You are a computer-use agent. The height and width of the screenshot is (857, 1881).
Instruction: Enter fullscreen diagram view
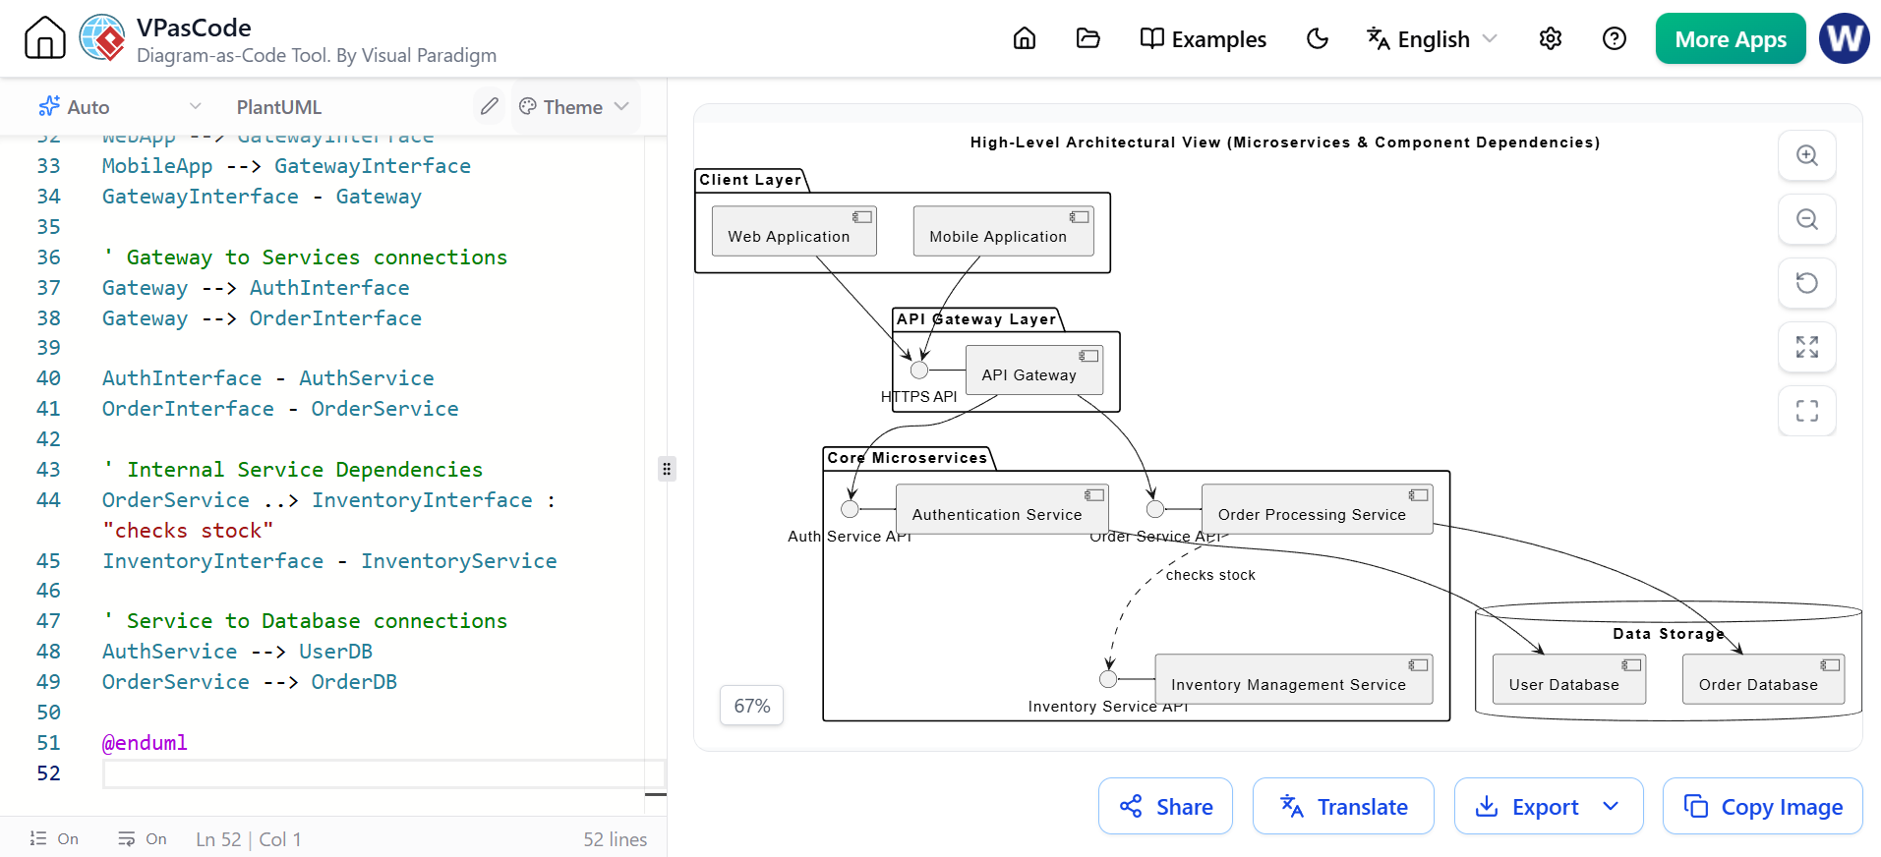tap(1807, 411)
